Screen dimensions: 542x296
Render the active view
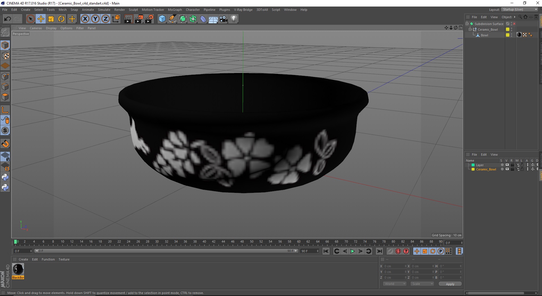coord(128,19)
